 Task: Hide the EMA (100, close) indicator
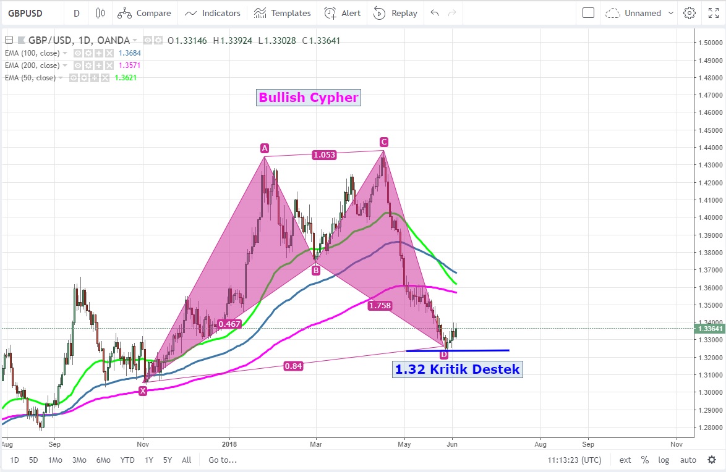tap(79, 53)
